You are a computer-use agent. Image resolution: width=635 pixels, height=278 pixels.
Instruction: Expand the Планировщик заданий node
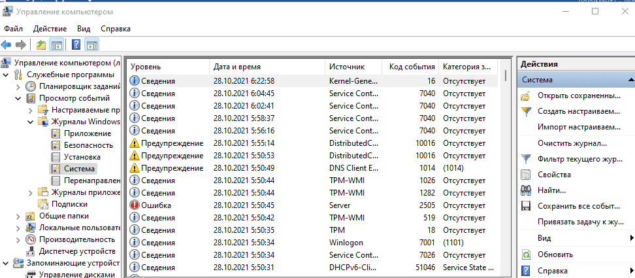[18, 86]
